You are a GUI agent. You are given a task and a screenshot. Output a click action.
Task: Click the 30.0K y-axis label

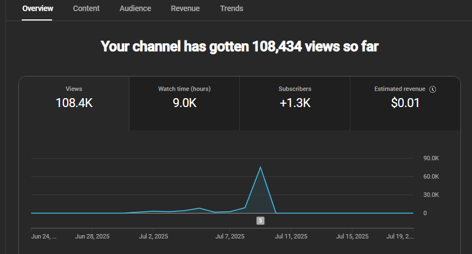pyautogui.click(x=431, y=195)
